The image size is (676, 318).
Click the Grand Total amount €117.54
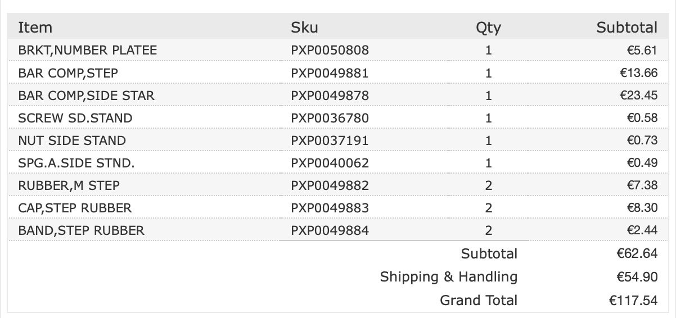coord(633,301)
